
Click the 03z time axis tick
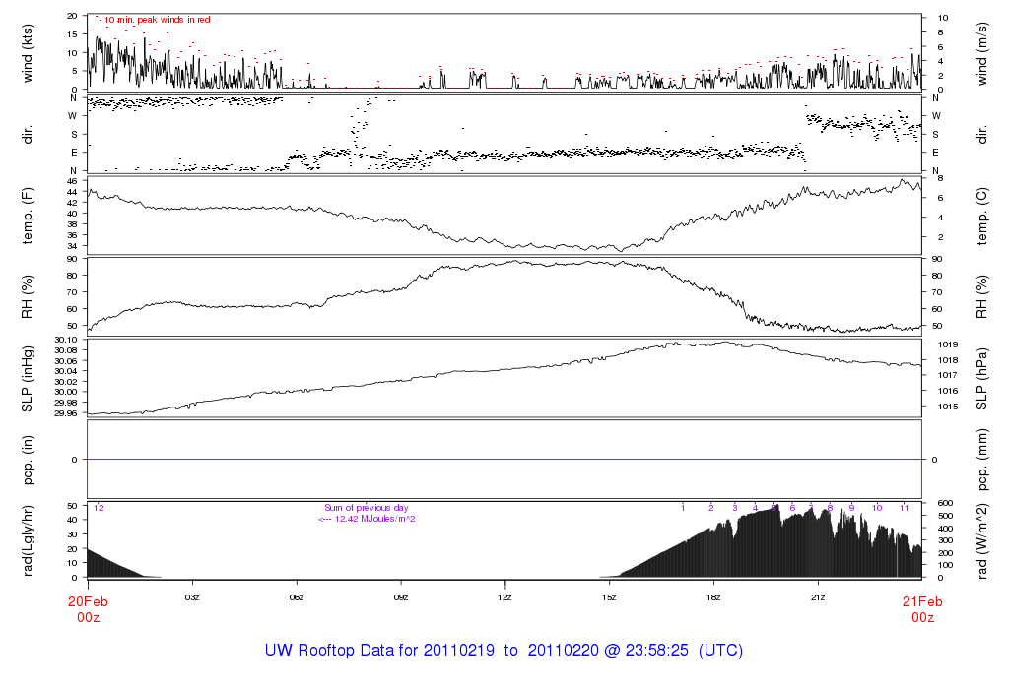coord(192,596)
